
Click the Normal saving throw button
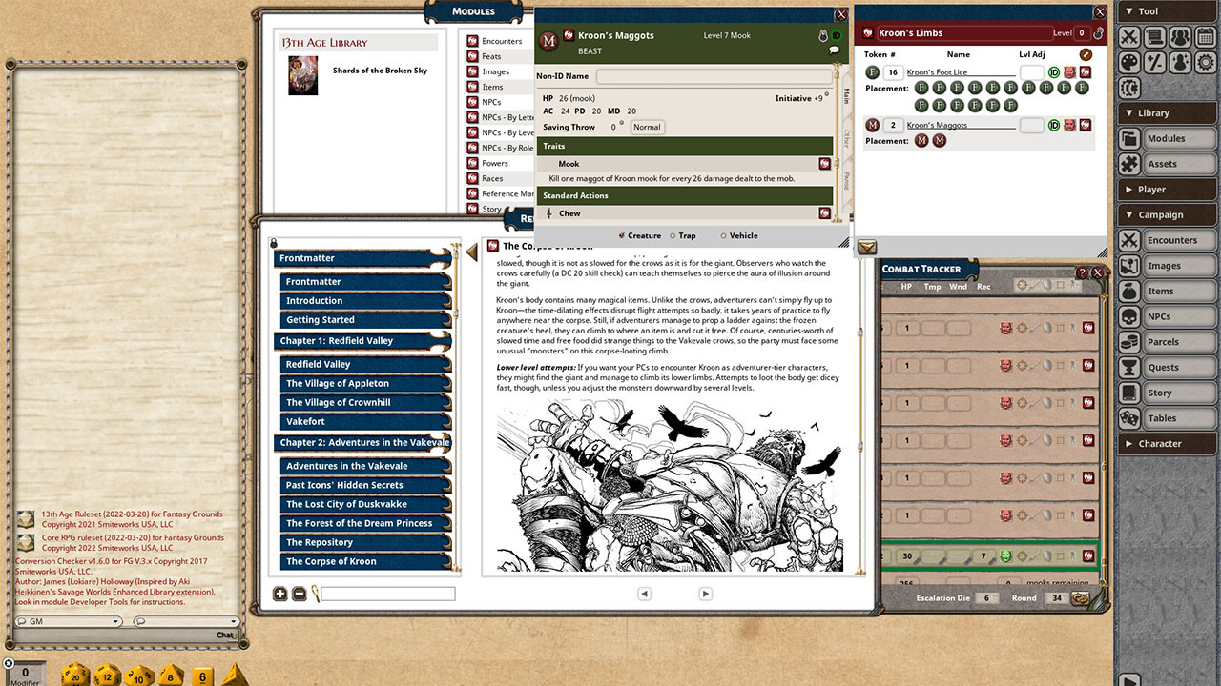[647, 127]
